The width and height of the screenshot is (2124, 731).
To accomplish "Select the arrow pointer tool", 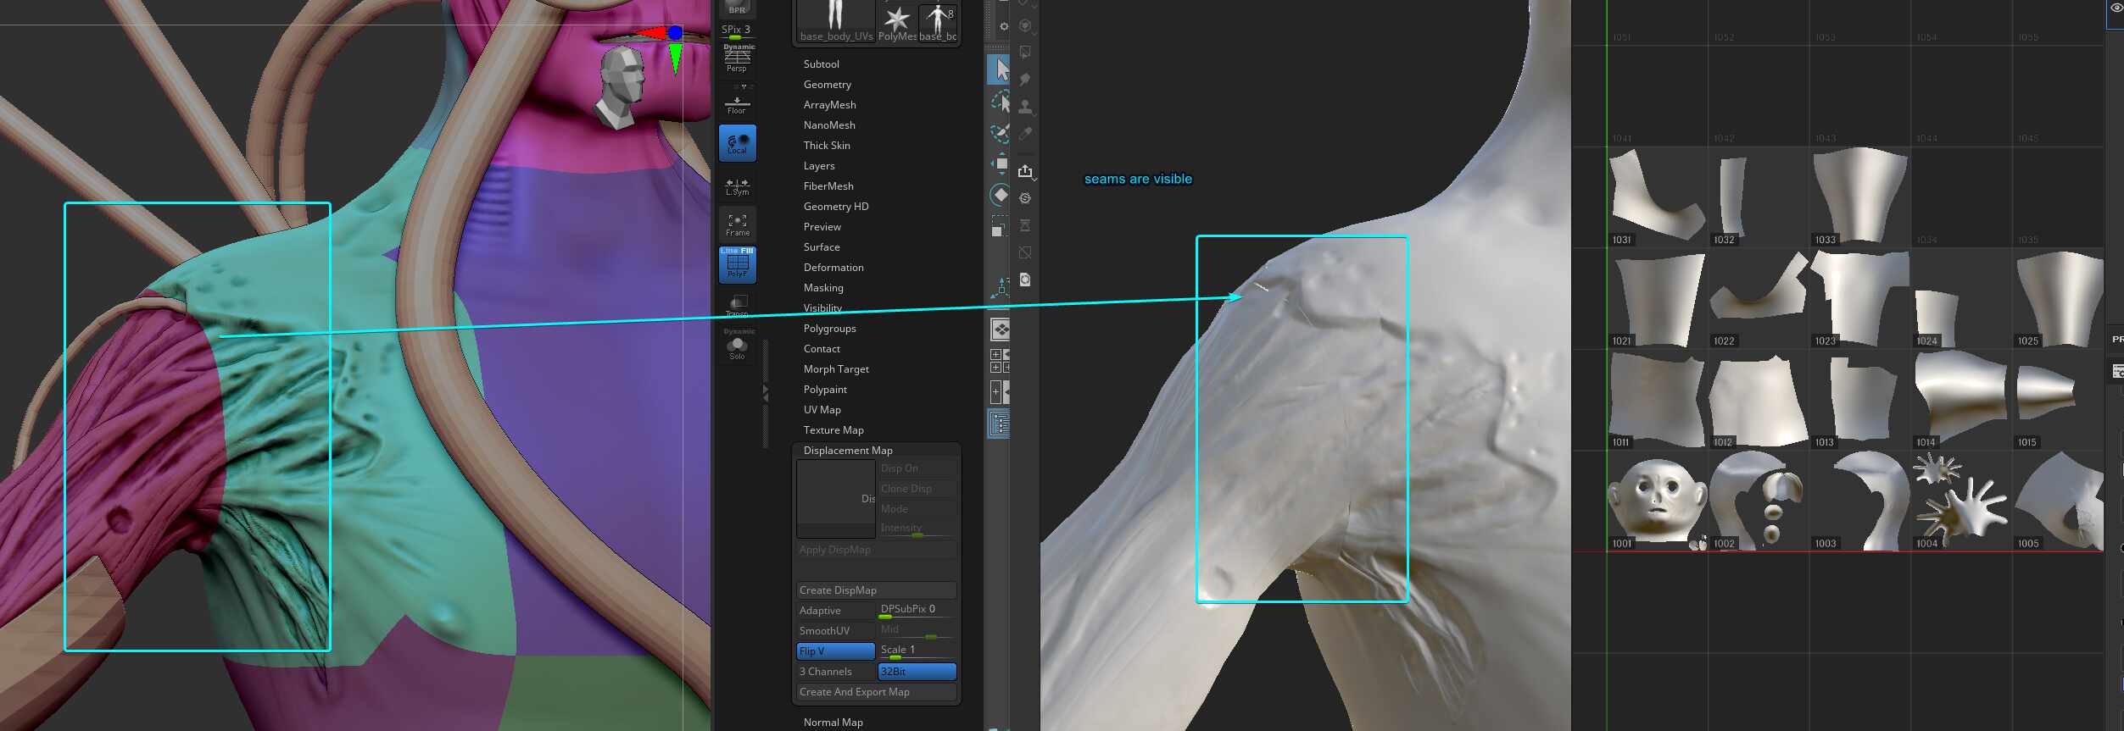I will [1001, 69].
